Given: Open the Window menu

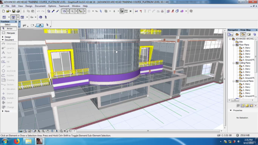Looking at the screenshot, I should pos(76,6).
